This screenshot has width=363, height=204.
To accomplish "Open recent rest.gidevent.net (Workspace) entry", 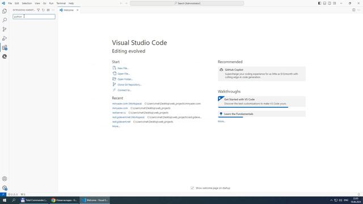I will [128, 117].
